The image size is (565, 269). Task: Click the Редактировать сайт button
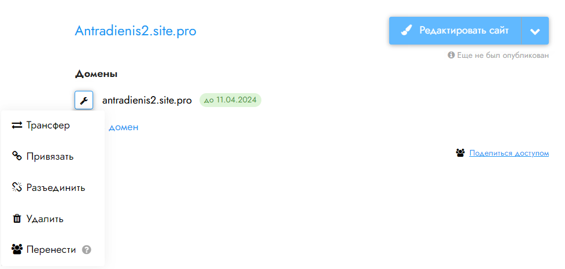tap(455, 31)
